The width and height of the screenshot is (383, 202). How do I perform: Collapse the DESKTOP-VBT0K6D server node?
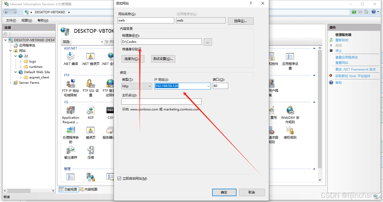pyautogui.click(x=5, y=40)
